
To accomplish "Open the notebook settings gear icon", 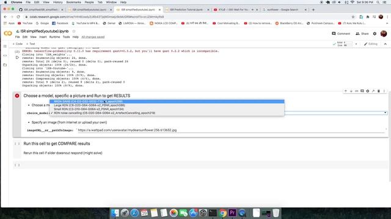I will 375,33.
